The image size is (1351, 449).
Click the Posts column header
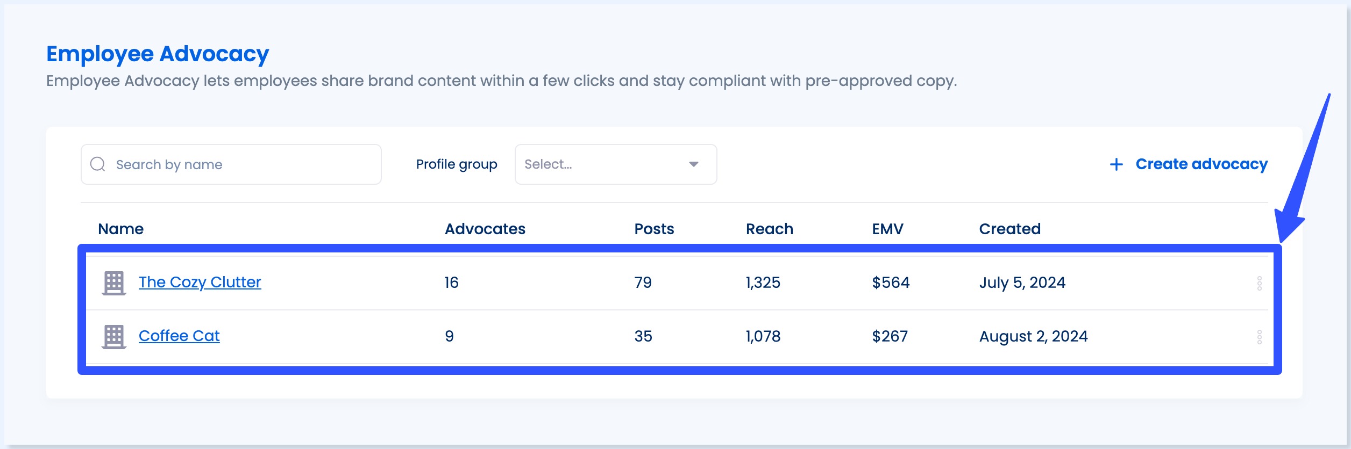click(x=654, y=228)
